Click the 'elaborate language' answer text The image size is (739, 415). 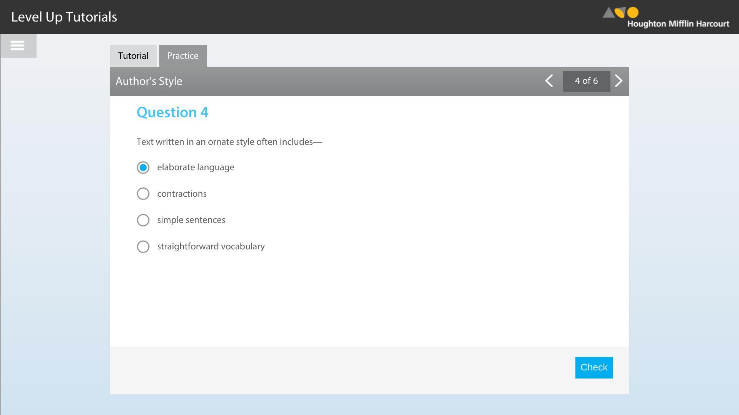click(x=196, y=168)
